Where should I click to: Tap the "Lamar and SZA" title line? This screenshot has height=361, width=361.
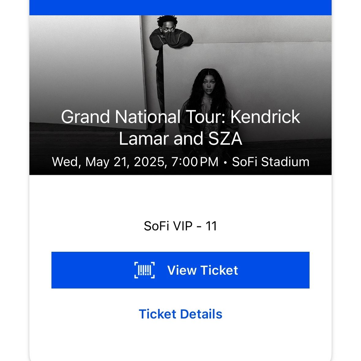coord(180,139)
